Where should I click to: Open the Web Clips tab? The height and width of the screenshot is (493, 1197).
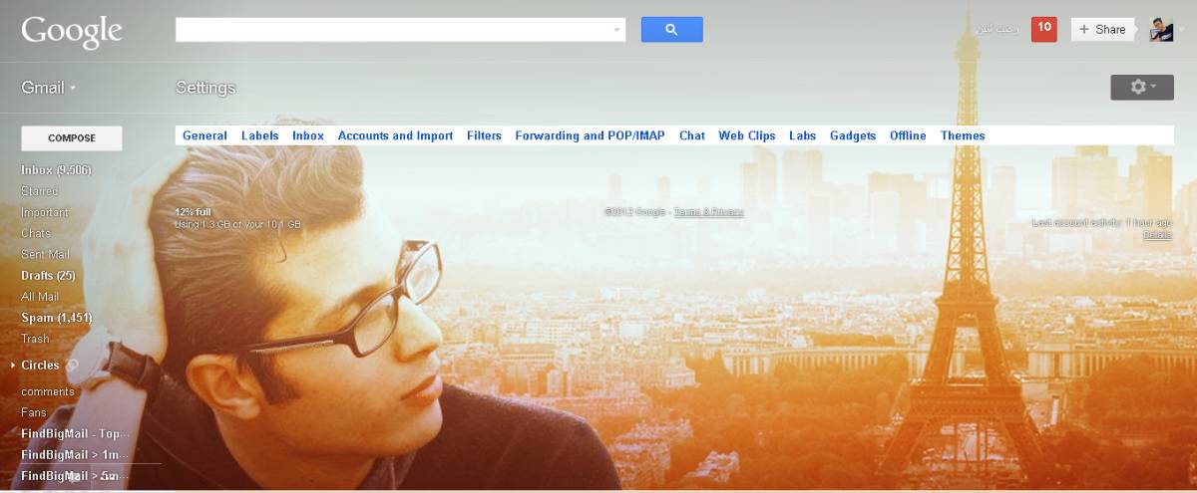[x=747, y=135]
